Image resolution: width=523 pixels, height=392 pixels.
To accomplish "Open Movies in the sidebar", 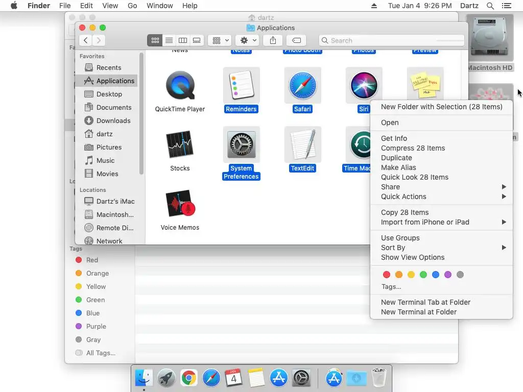I will [x=107, y=174].
